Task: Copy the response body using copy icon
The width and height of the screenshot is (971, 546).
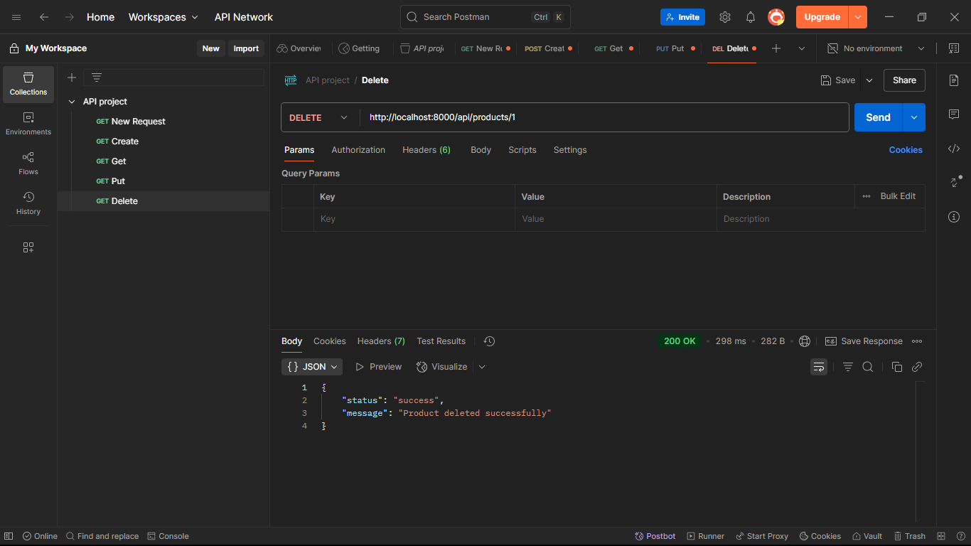Action: (x=897, y=367)
